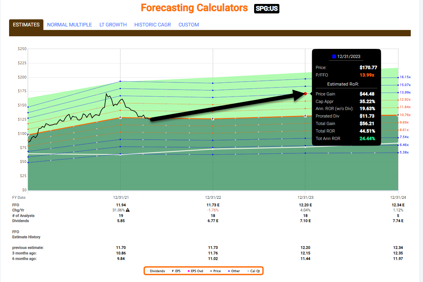Image resolution: width=423 pixels, height=282 pixels.
Task: Click the SPG:US ticker badge
Action: pyautogui.click(x=266, y=8)
